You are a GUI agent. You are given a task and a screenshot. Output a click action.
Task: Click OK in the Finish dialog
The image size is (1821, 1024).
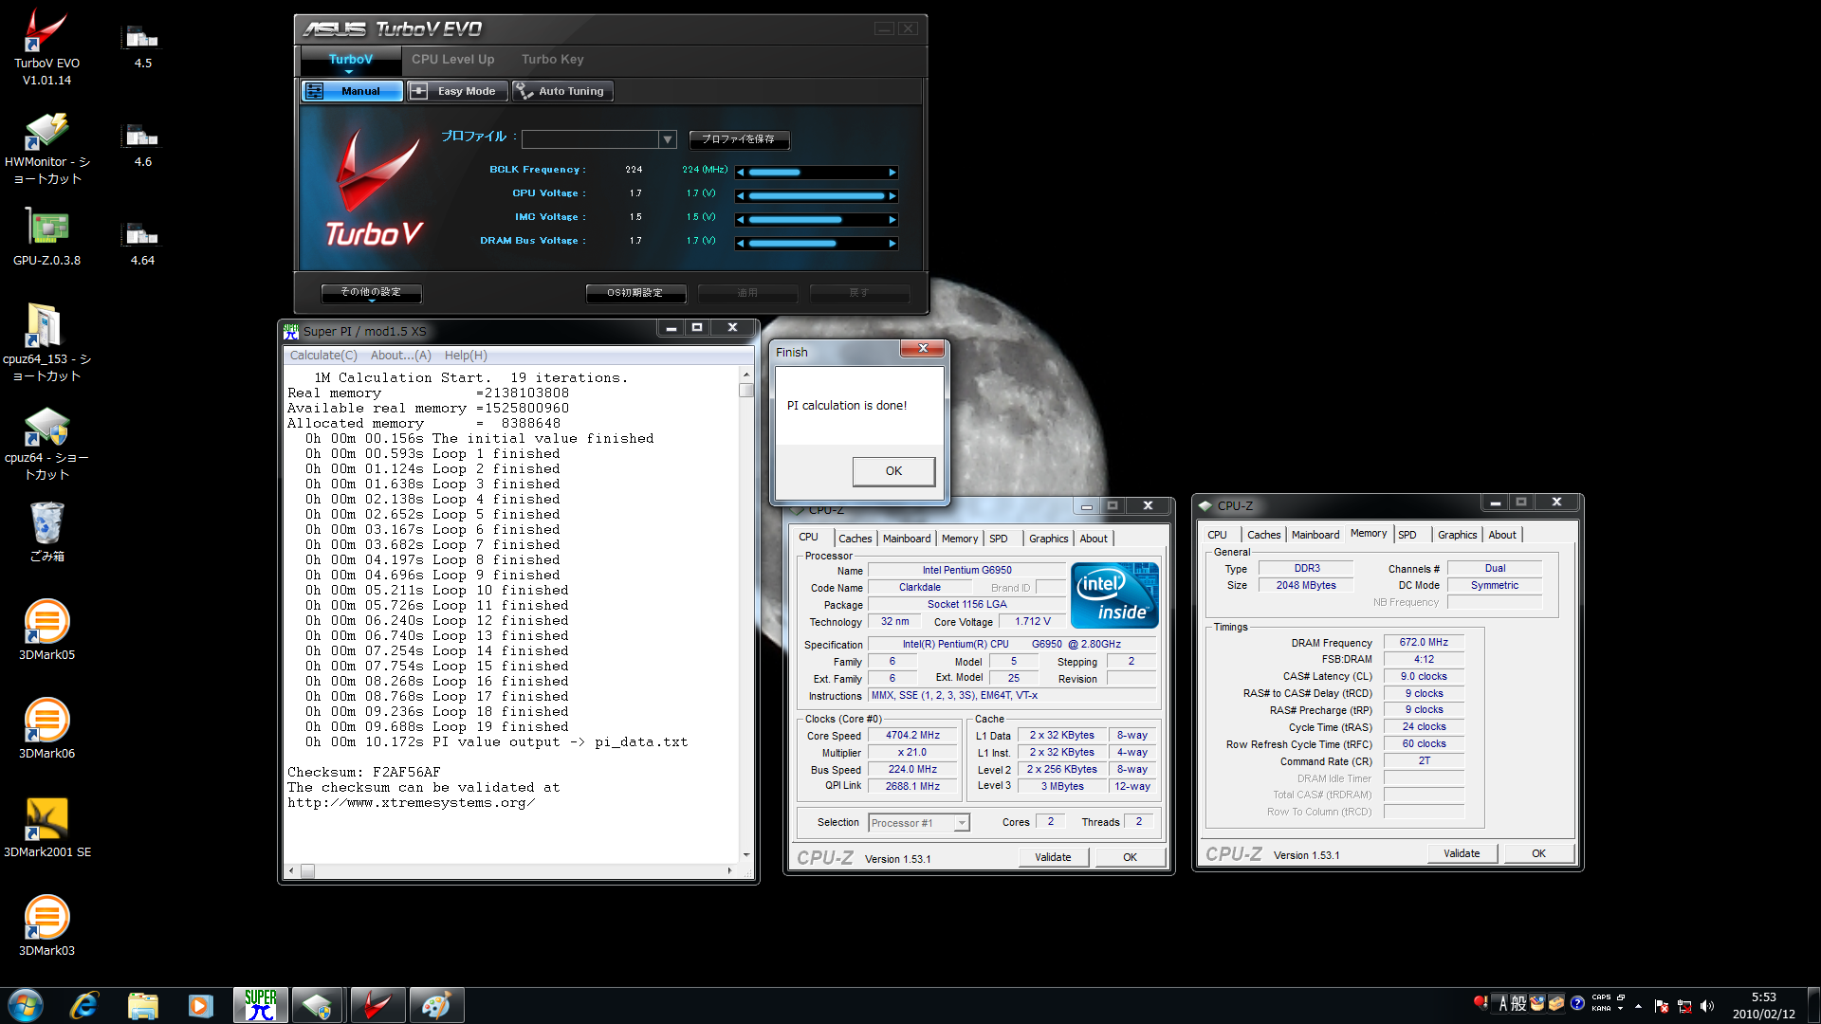(892, 471)
